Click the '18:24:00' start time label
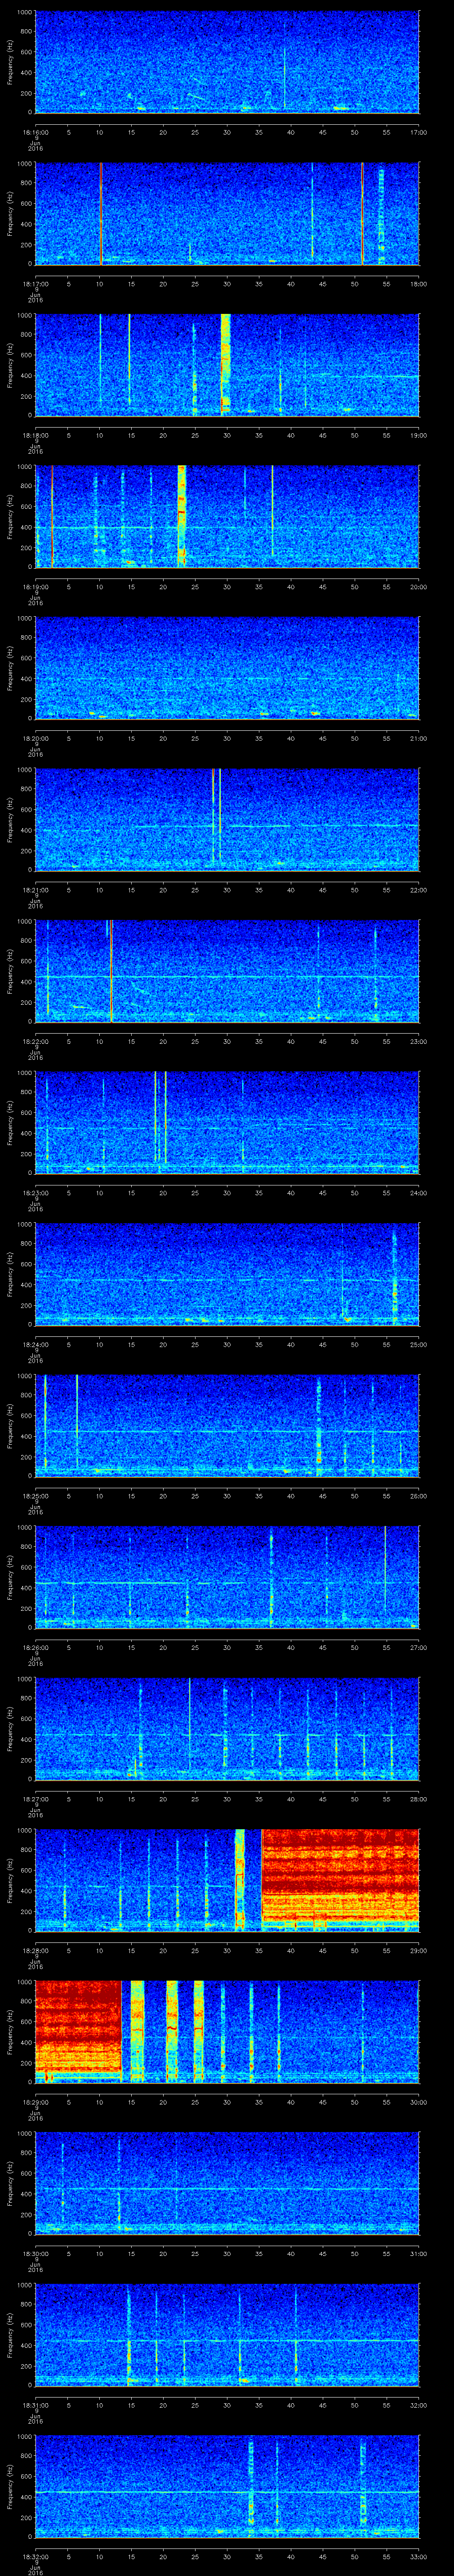The height and width of the screenshot is (2576, 454). (x=35, y=1344)
